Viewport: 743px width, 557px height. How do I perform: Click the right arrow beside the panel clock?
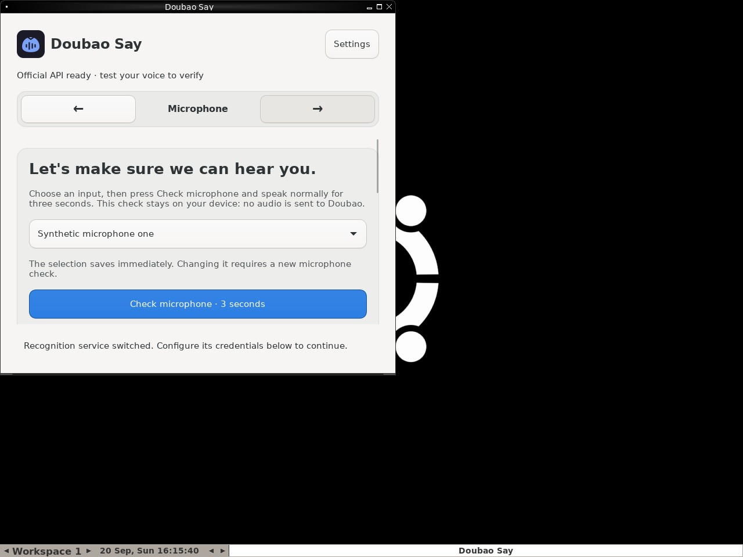[x=222, y=551]
